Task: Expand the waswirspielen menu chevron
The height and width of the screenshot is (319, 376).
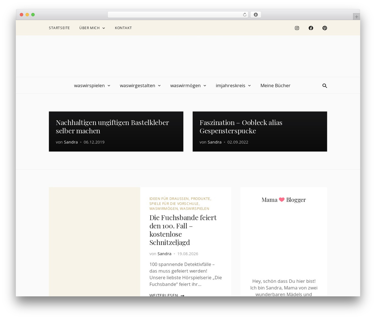Action: point(109,86)
